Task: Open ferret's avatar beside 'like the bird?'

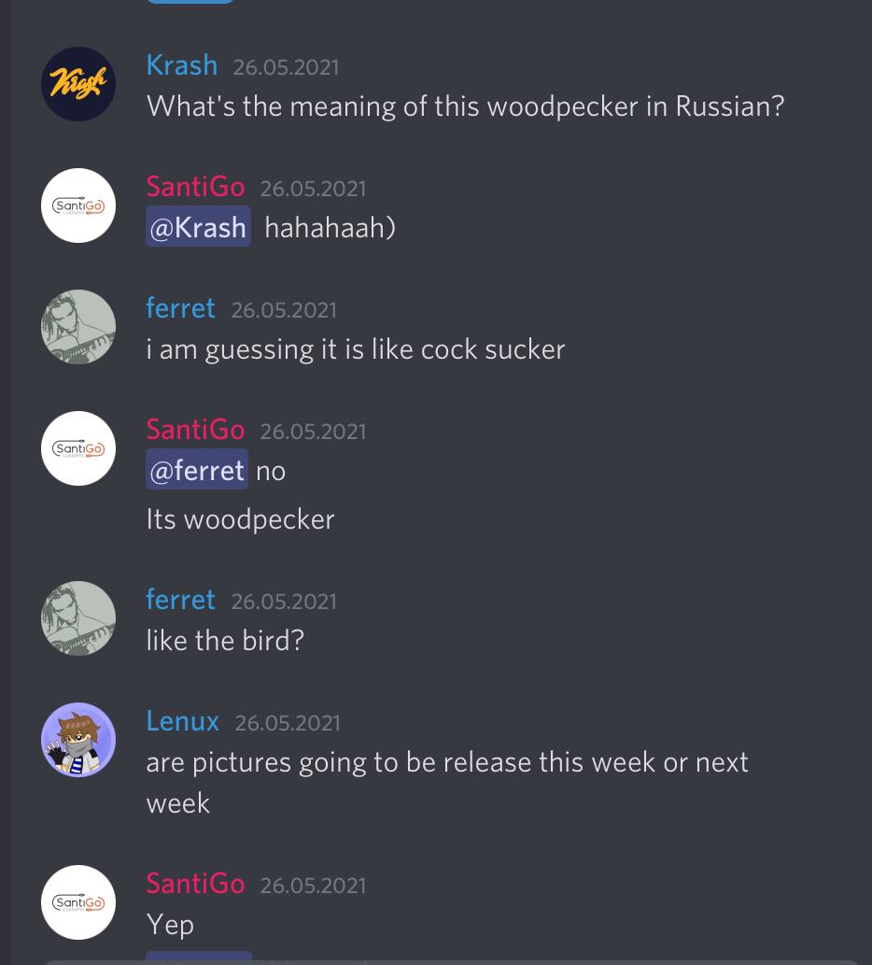Action: tap(78, 618)
